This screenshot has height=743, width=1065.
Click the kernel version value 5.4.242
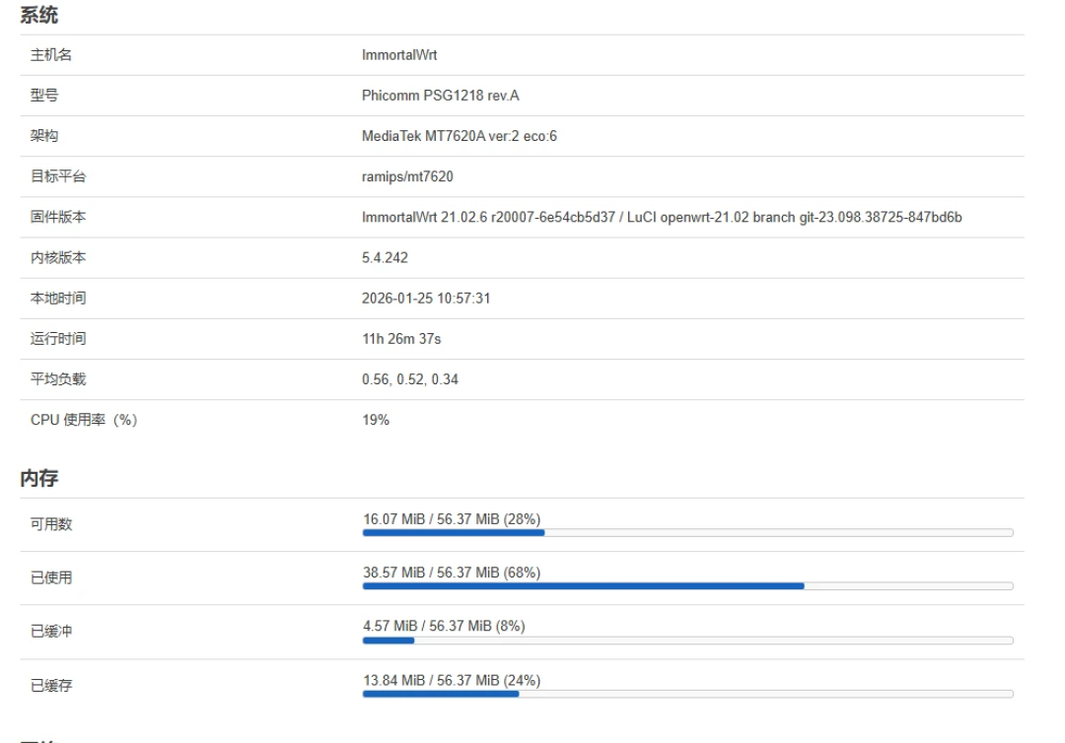pos(386,258)
